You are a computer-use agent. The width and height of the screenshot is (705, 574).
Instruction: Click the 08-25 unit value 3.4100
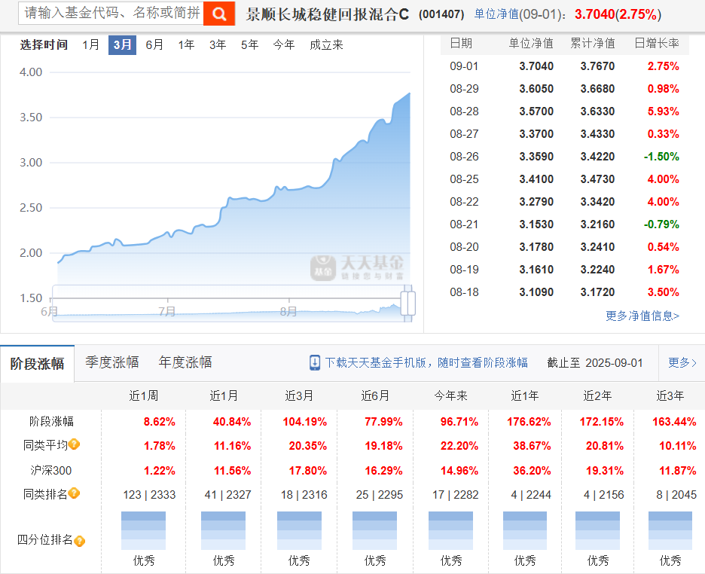click(536, 179)
